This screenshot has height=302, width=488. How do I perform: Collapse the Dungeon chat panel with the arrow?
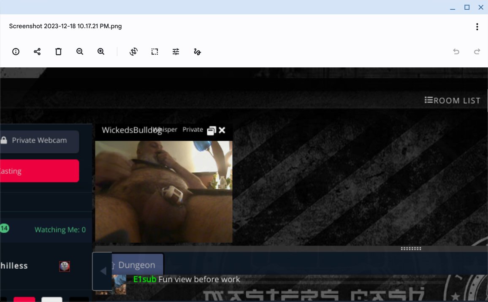pyautogui.click(x=102, y=271)
